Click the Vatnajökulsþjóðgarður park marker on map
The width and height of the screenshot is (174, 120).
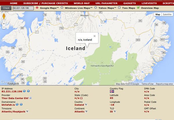(102, 62)
